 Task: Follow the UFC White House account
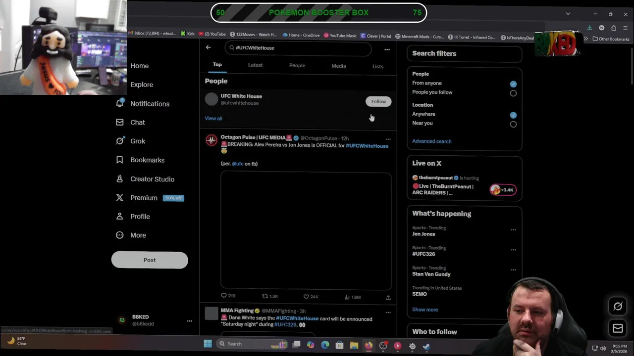tap(378, 101)
